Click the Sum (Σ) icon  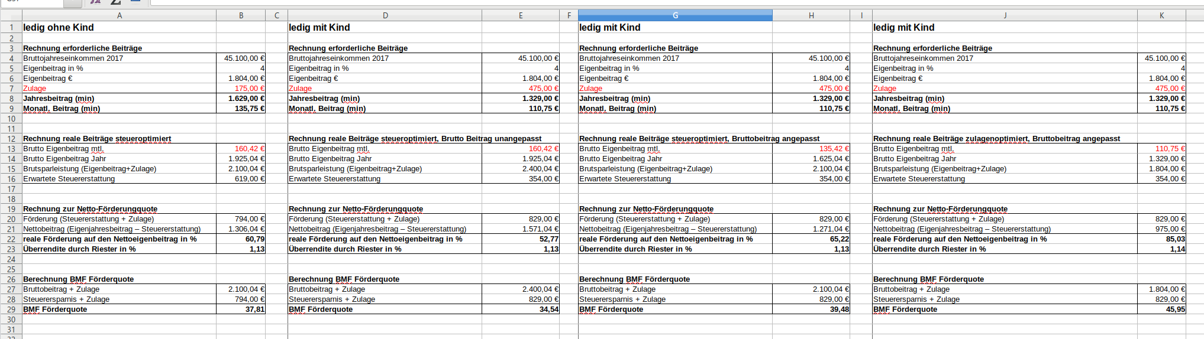[x=116, y=2]
